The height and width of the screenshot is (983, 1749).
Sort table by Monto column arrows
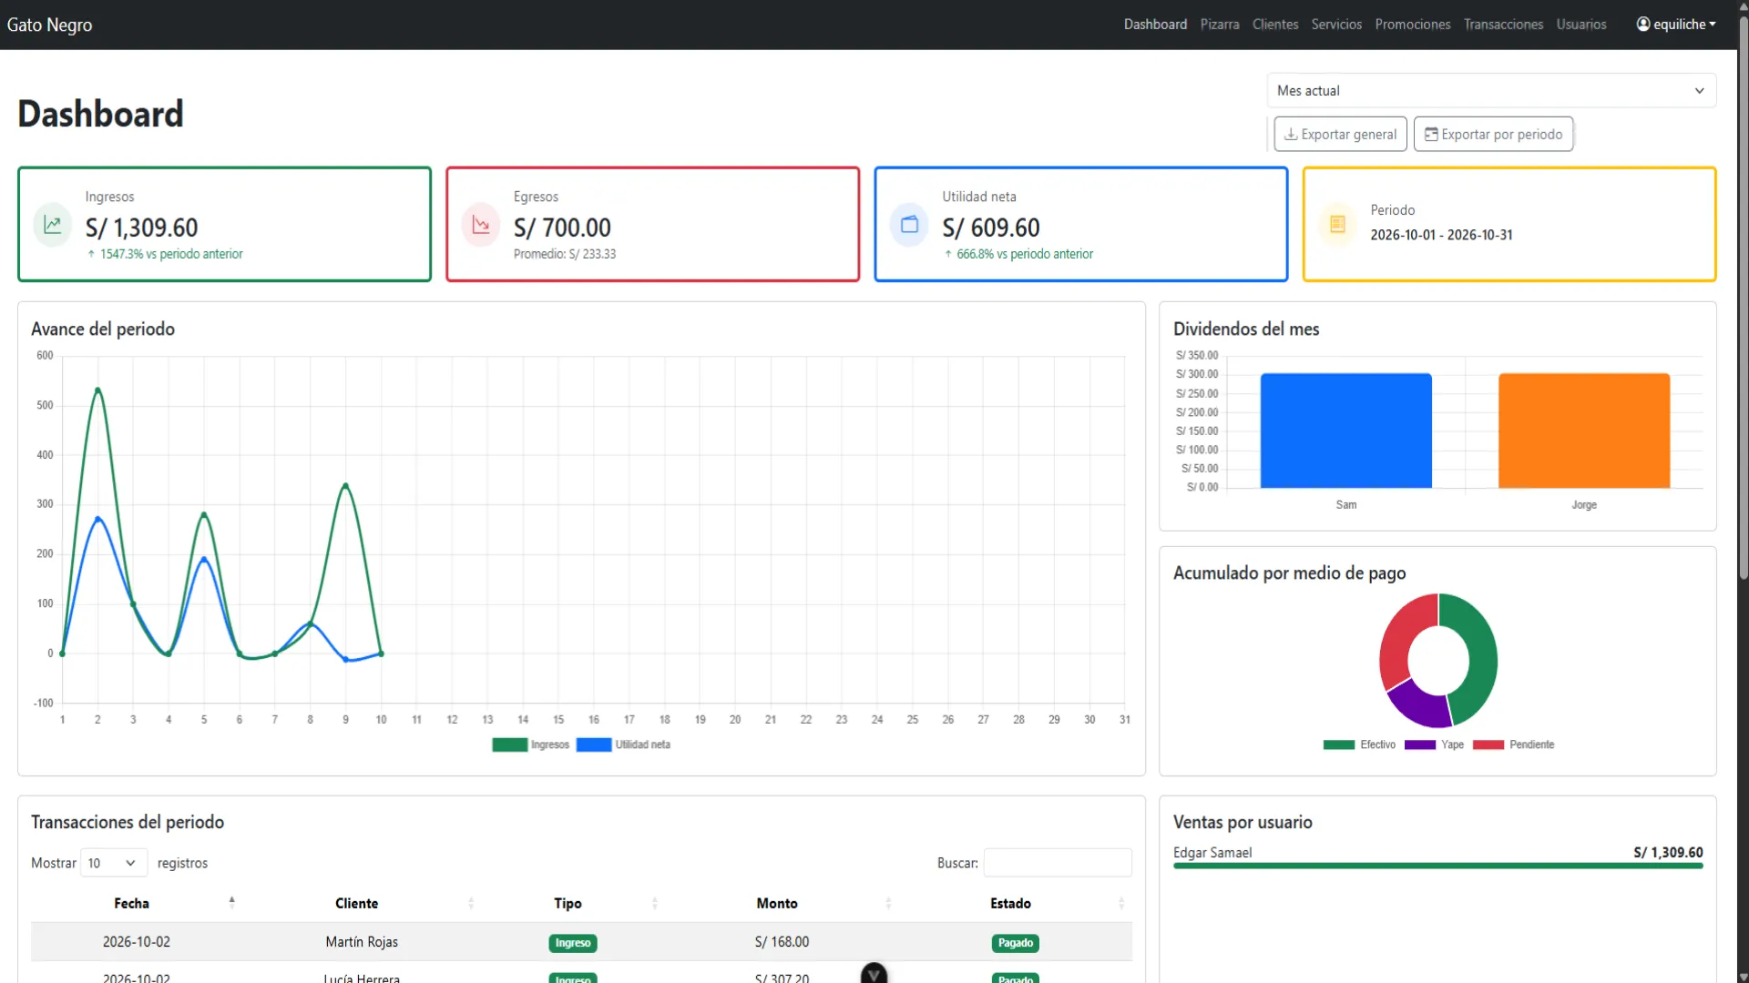888,903
